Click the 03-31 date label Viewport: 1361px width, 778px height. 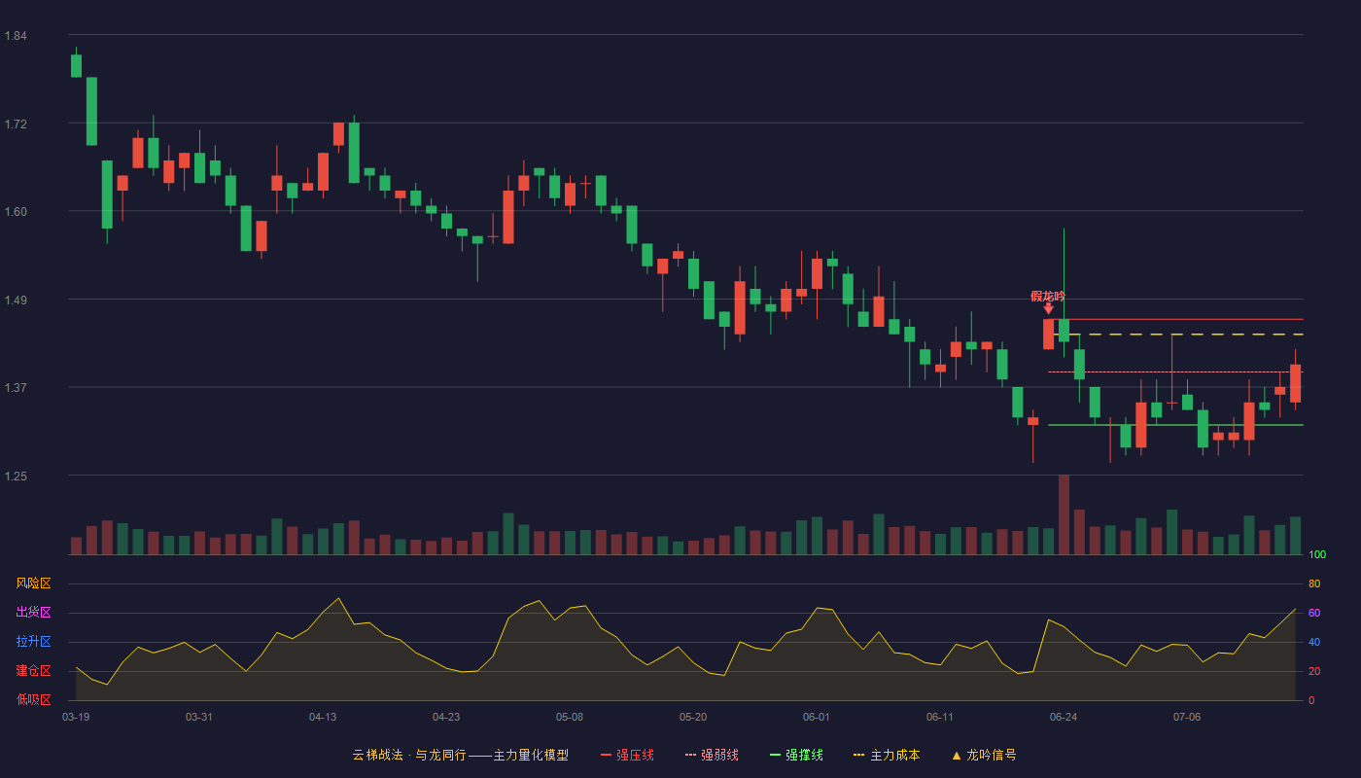[199, 717]
